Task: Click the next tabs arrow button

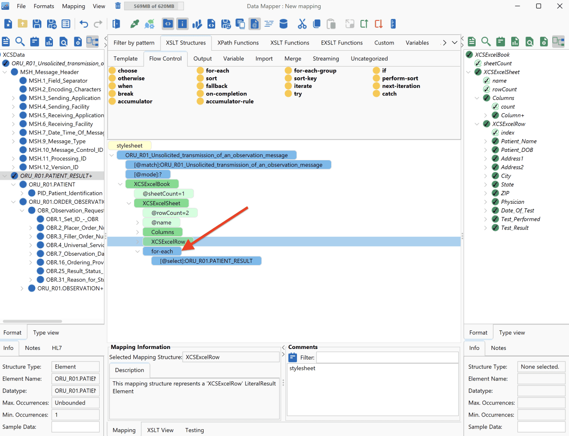Action: coord(444,43)
